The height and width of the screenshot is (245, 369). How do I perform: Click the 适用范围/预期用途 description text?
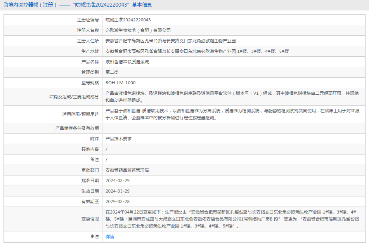(232, 114)
